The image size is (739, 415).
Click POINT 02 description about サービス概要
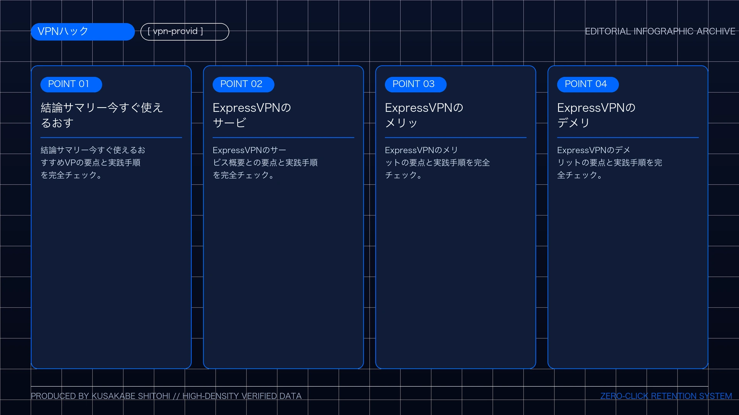265,163
